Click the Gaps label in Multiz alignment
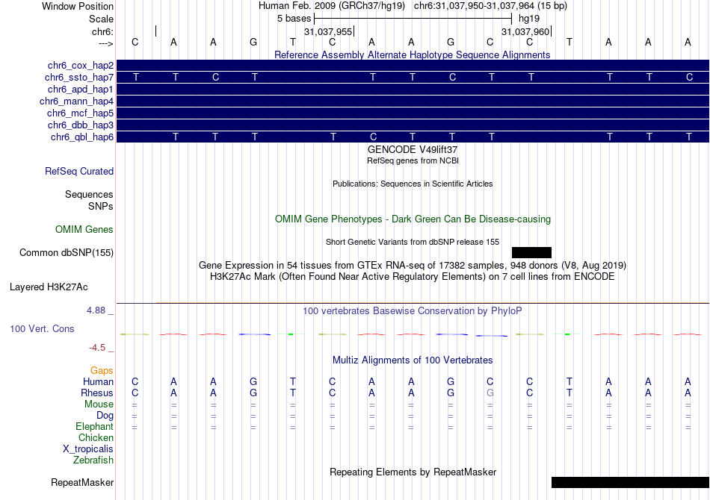This screenshot has height=500, width=710. click(x=102, y=371)
